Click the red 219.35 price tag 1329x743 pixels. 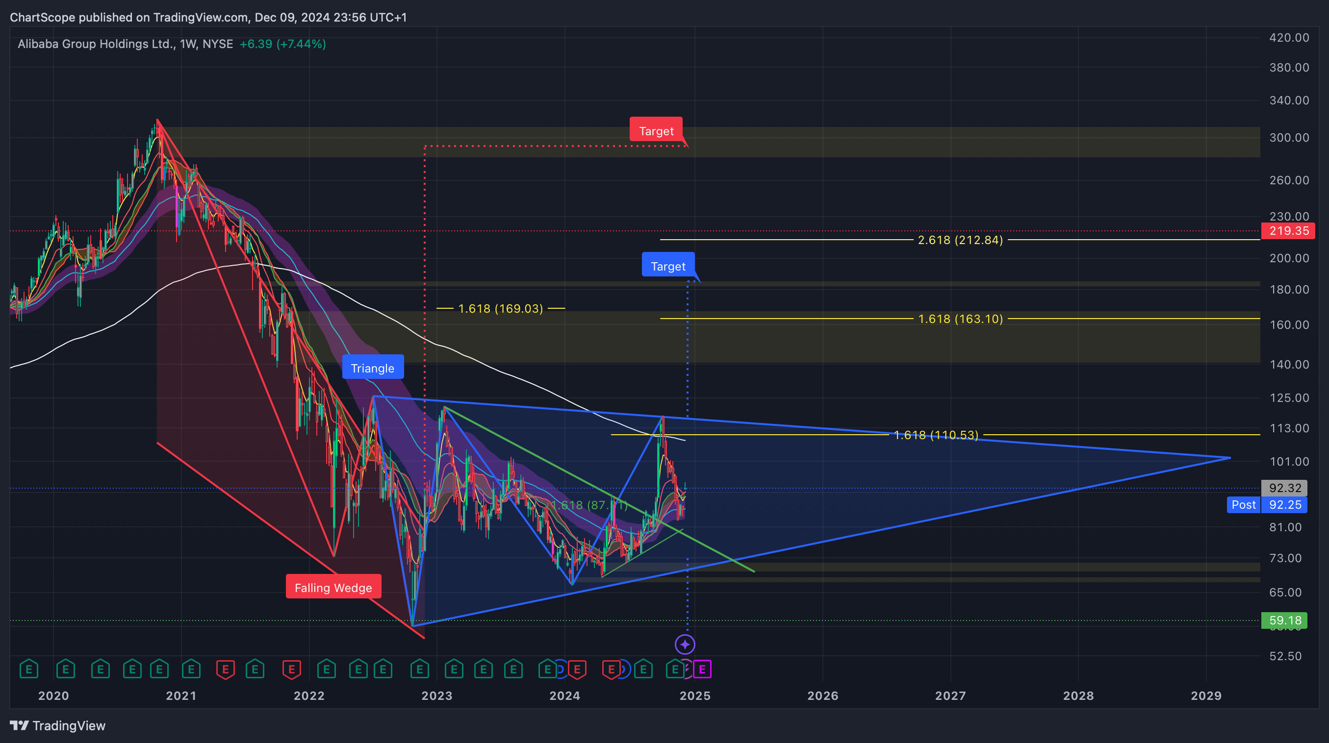pos(1288,230)
